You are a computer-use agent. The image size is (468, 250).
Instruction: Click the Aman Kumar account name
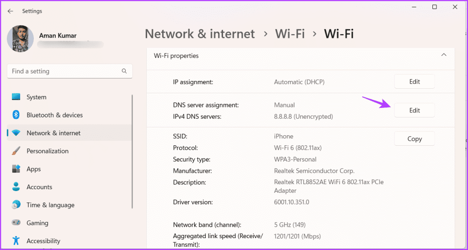[x=58, y=36]
